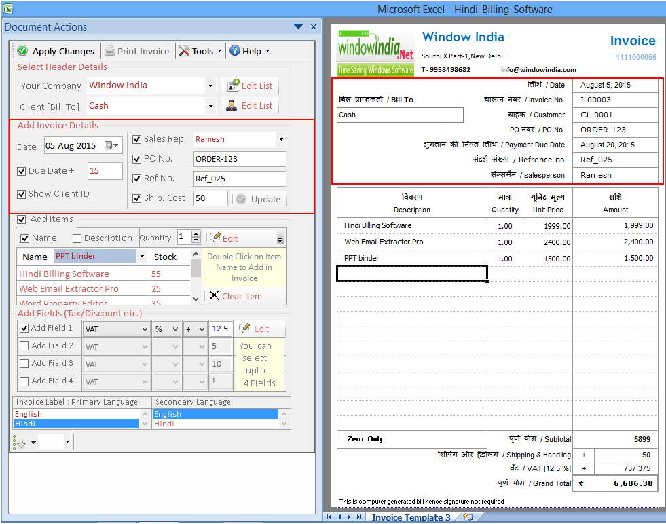The height and width of the screenshot is (524, 666).
Task: Click the Clear Item X icon
Action: pyautogui.click(x=214, y=295)
